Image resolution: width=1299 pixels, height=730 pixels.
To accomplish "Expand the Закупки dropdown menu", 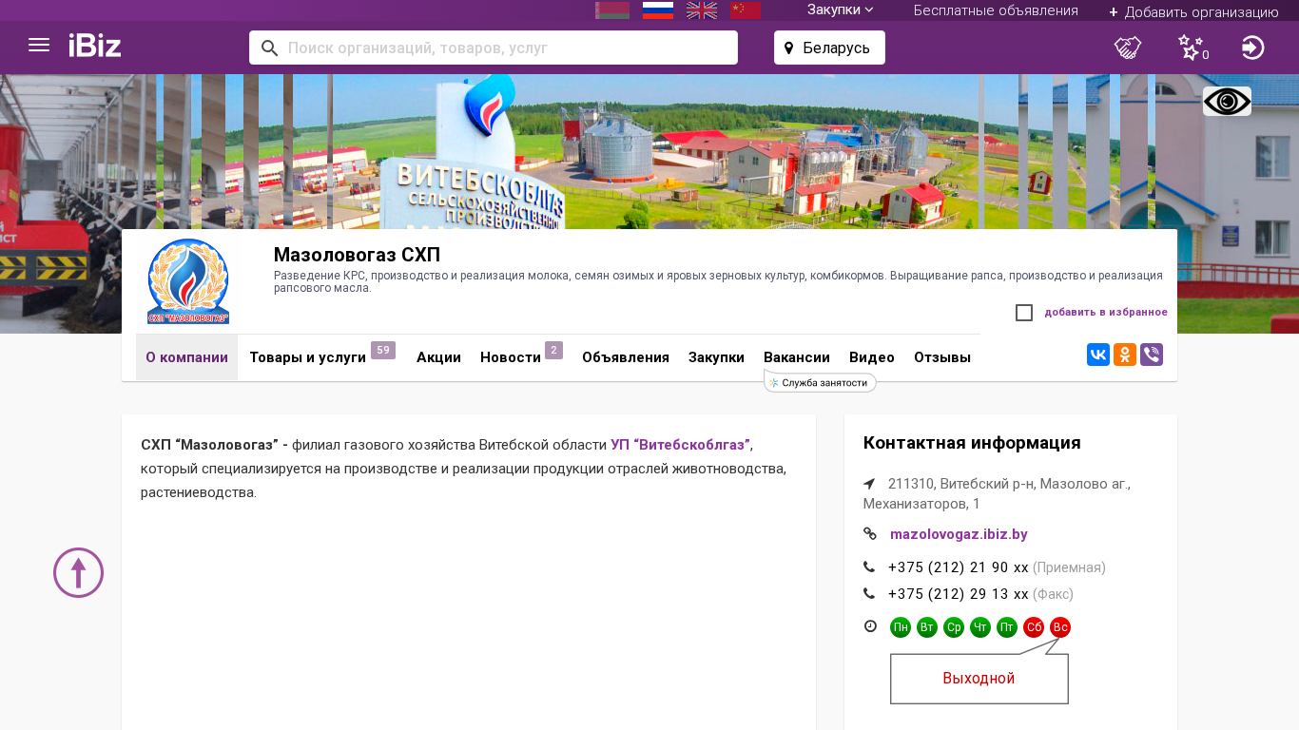I will pos(841,10).
